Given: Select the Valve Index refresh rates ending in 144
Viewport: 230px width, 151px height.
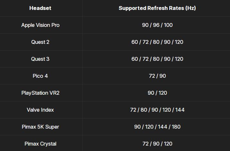Looking at the screenshot, I should 157,110.
